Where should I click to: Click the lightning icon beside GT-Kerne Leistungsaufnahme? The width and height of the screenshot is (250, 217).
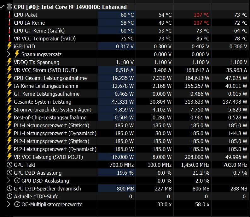[9, 94]
